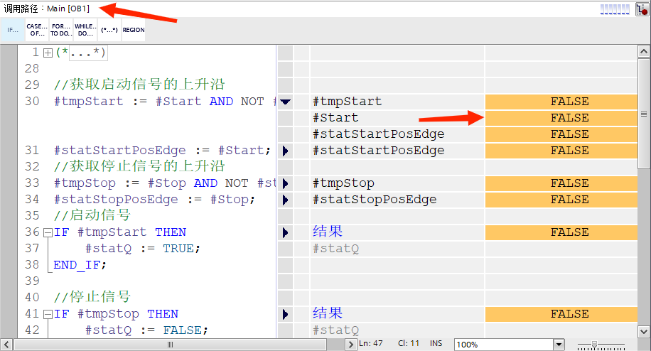Click the call environment icon at top right
This screenshot has height=351, width=651.
click(x=642, y=9)
